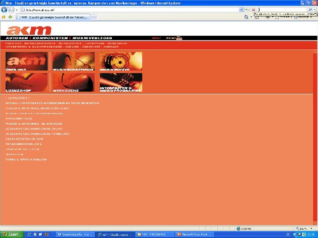Click KONTAKT in red navigation bar
Image resolution: width=318 pixels, height=238 pixels.
tap(111, 47)
